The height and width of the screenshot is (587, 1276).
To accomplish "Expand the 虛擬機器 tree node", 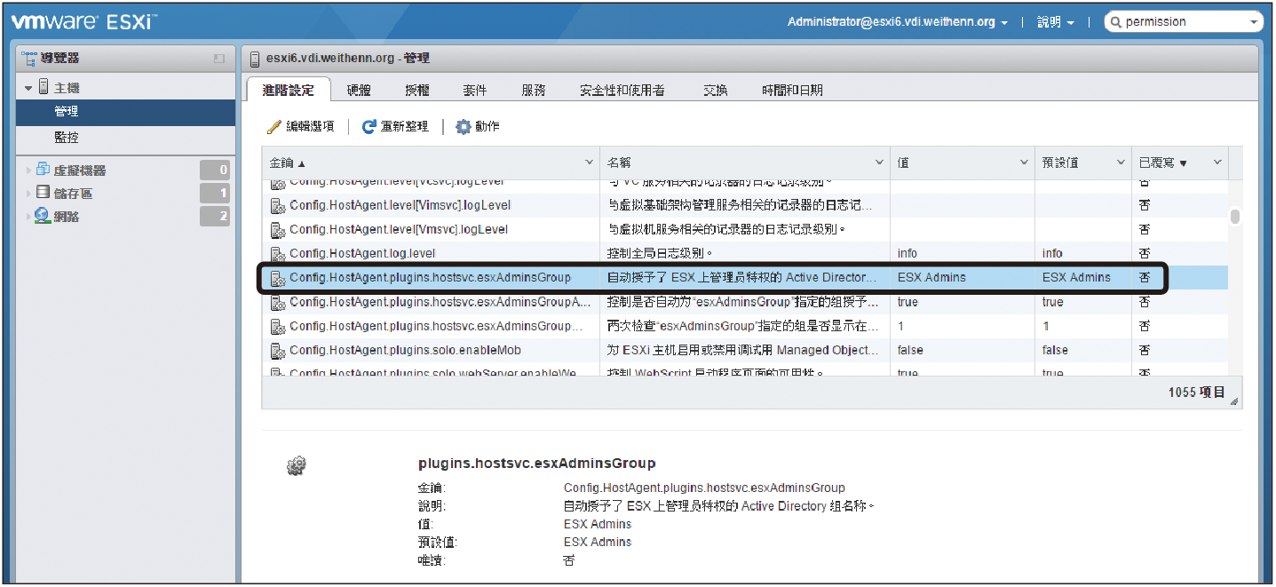I will (x=28, y=171).
